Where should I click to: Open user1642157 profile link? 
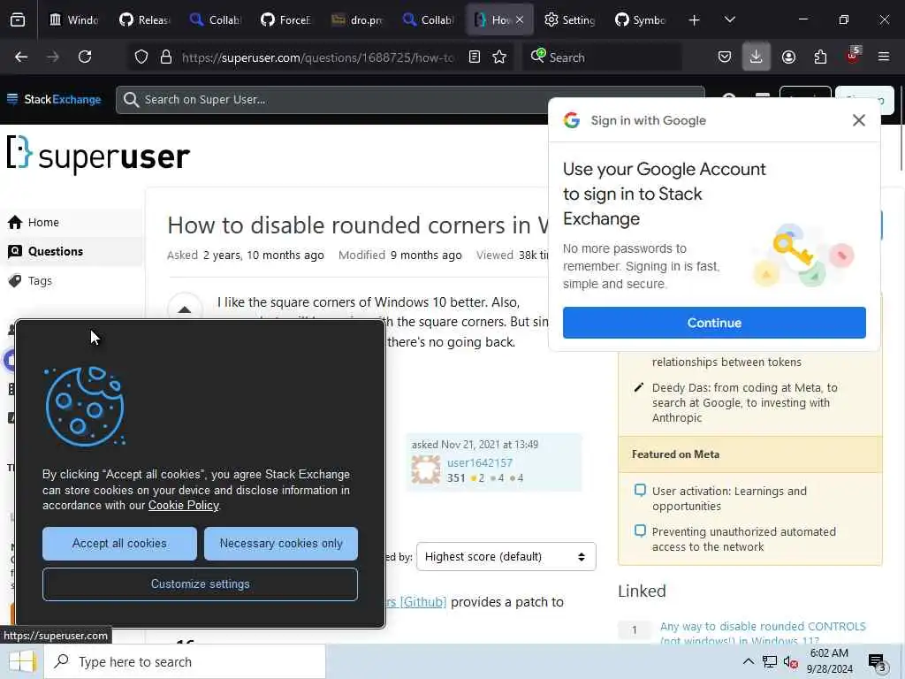click(x=480, y=462)
